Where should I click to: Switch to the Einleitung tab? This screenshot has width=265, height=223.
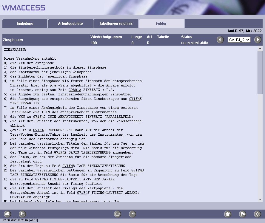click(25, 24)
